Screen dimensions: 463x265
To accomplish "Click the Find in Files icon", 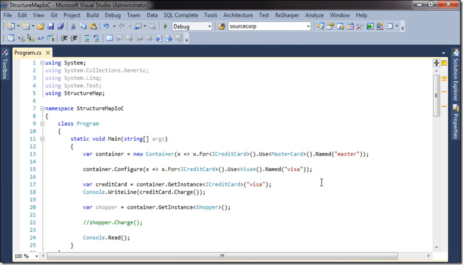I will [221, 26].
